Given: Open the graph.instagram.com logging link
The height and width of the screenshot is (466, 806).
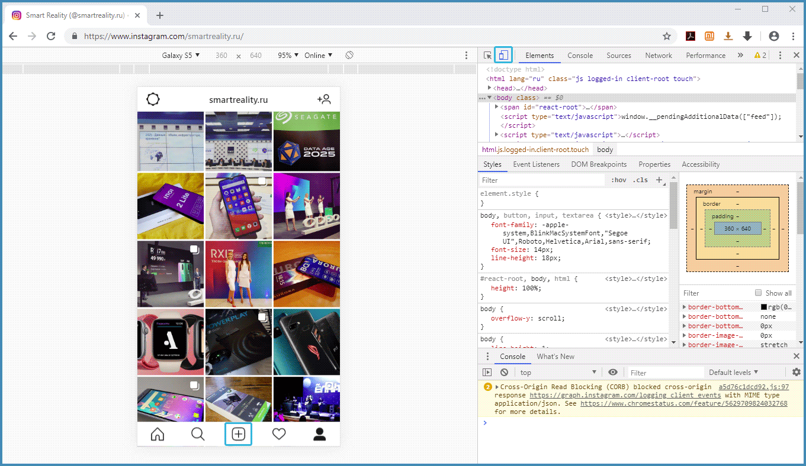Looking at the screenshot, I should point(625,395).
